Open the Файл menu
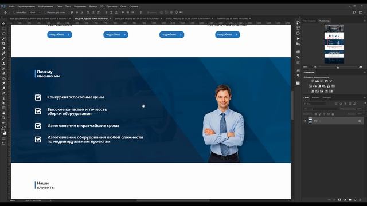367x206 pixels. [x=11, y=6]
